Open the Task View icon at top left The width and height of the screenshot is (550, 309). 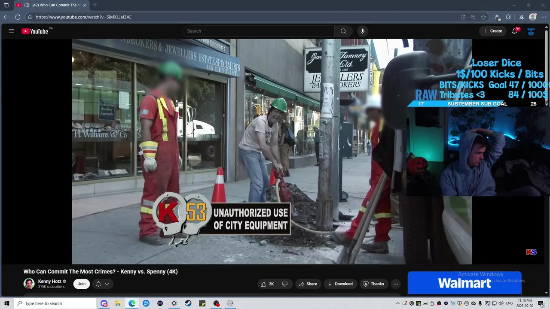6,5
